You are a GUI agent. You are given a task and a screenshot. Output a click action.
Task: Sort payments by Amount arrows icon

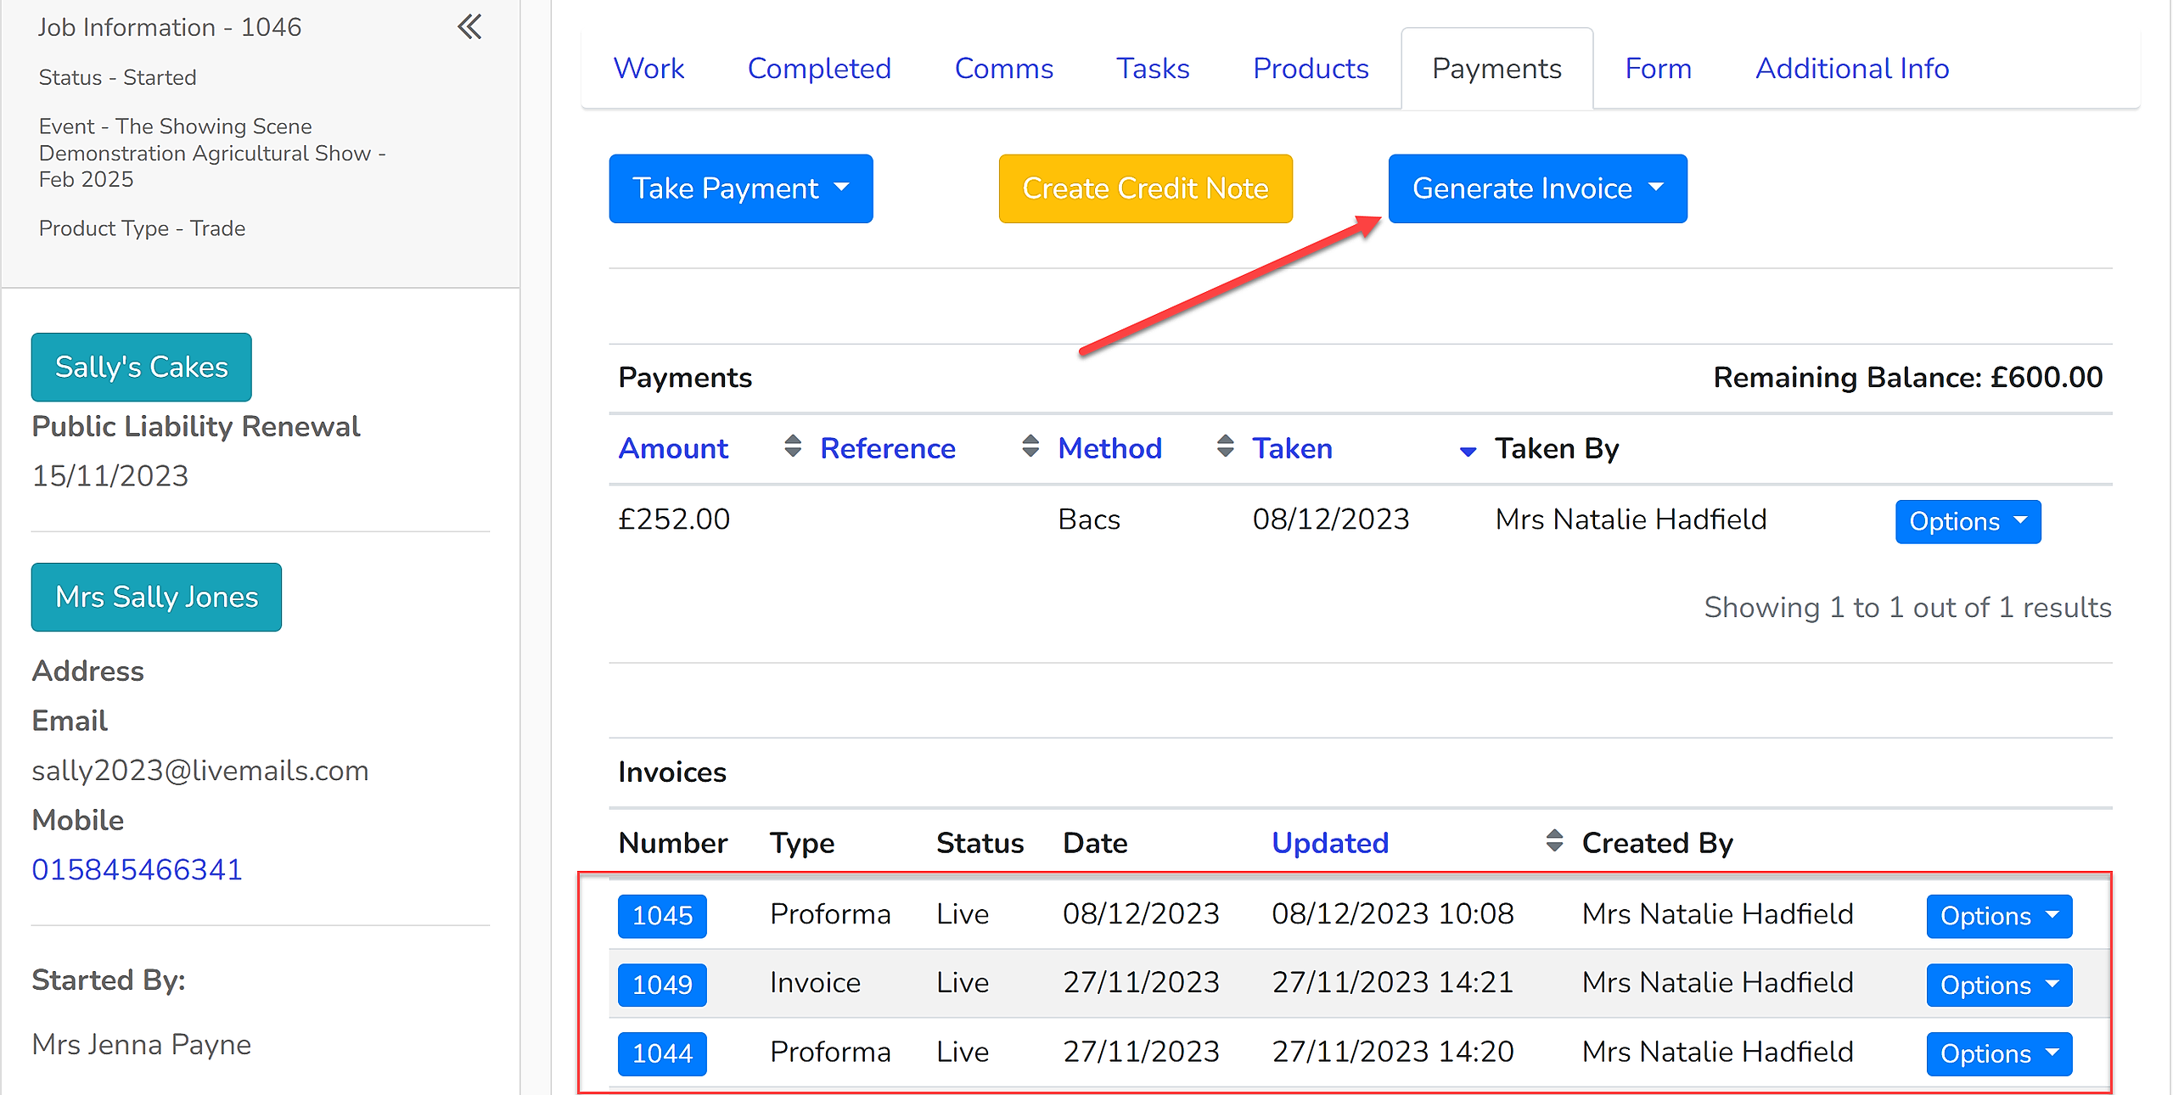[793, 446]
